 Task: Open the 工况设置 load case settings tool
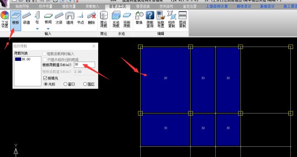[5, 19]
